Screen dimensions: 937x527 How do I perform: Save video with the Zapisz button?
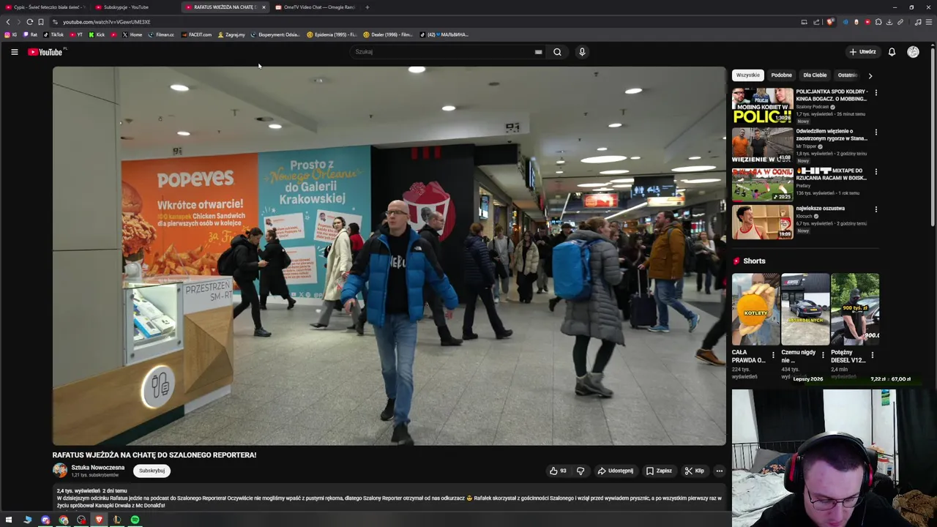(x=659, y=471)
